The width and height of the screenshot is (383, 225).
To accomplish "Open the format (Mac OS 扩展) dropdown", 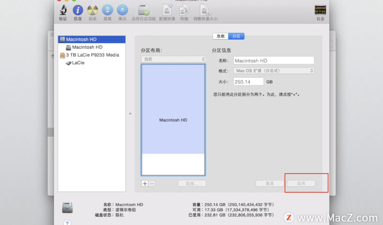I will coord(274,71).
